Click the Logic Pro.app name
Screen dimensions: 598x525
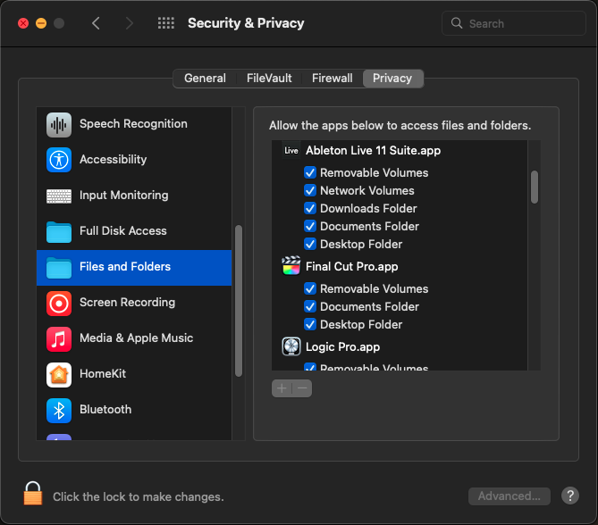(342, 347)
